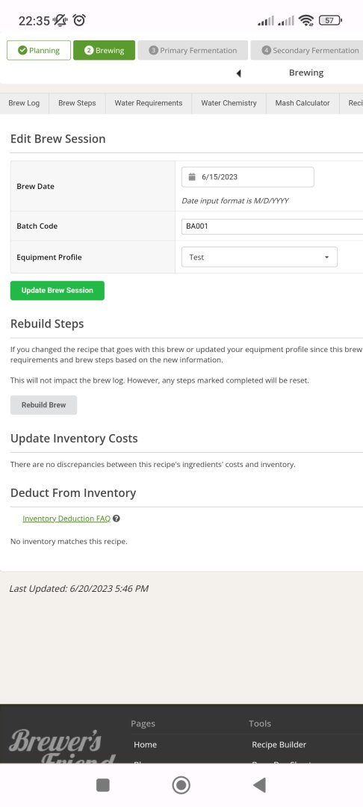The image size is (363, 807).
Task: Switch to the Brew Log tab
Action: [x=24, y=103]
